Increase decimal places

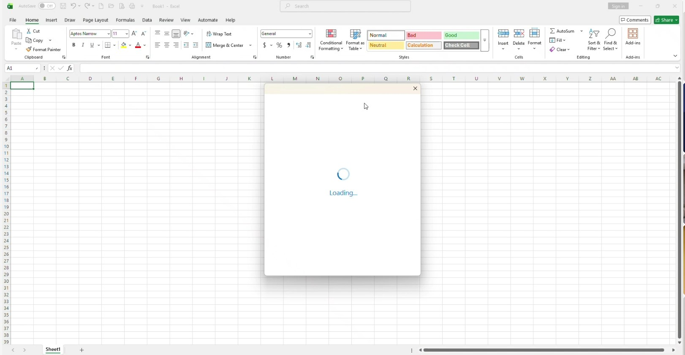click(299, 45)
